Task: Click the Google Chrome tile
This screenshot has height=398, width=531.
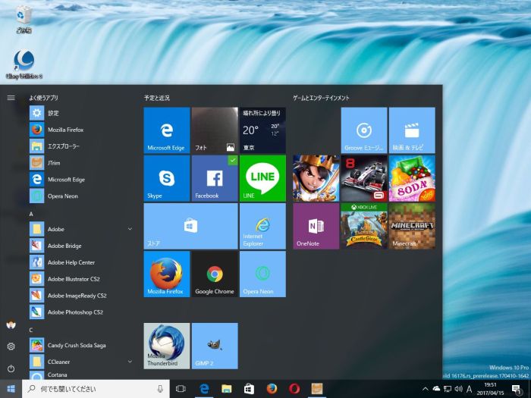Action: (x=214, y=274)
